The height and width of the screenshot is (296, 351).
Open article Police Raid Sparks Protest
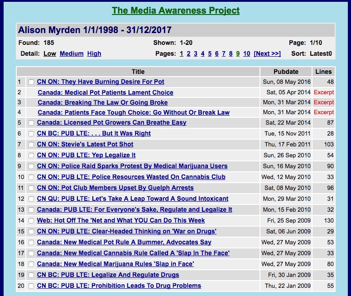(132, 166)
